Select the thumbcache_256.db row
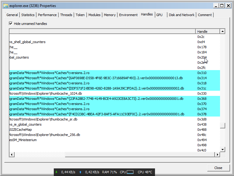234x176 pixels. (x=115, y=135)
